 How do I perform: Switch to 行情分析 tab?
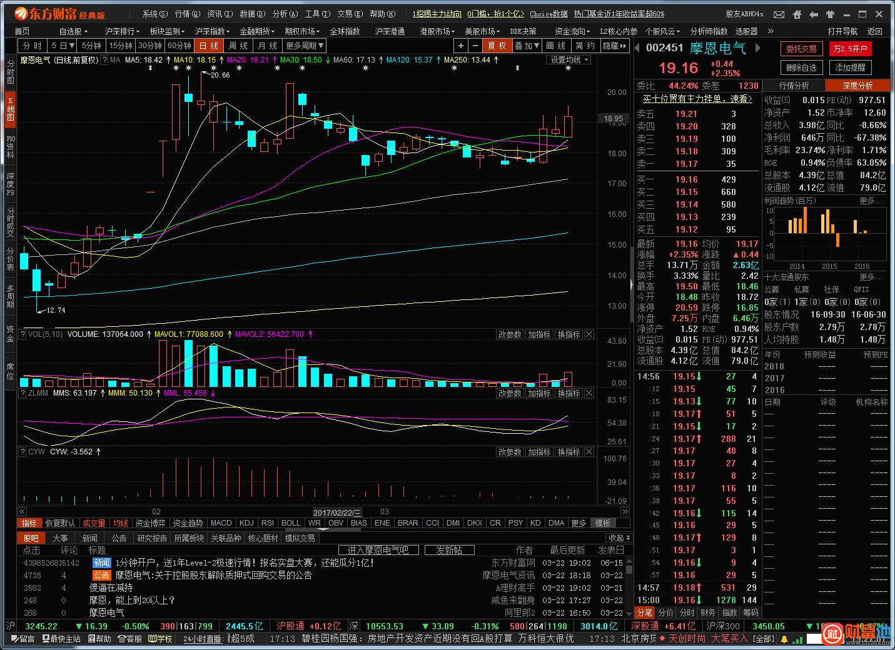click(794, 86)
